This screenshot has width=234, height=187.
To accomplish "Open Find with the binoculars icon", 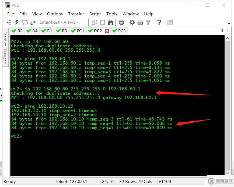I will coord(111,22).
